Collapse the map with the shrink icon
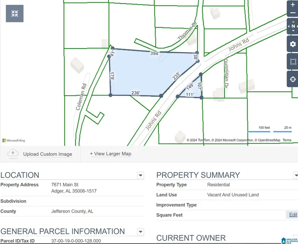The width and height of the screenshot is (298, 244). point(15,13)
